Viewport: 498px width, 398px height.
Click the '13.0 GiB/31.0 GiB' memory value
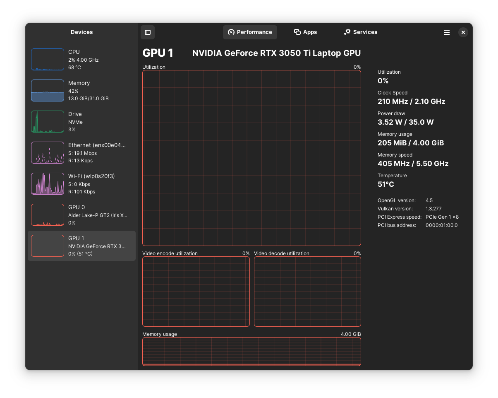coord(89,99)
